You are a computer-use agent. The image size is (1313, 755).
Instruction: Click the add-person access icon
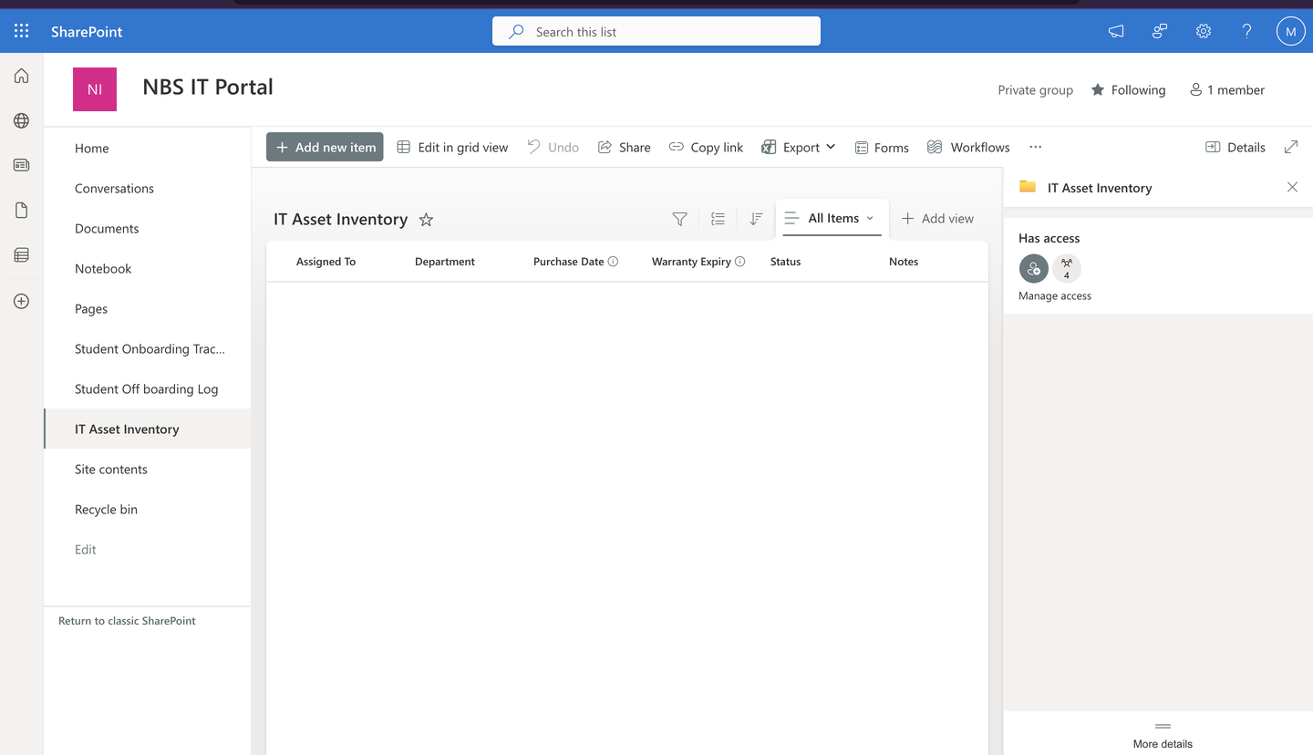[1033, 269]
